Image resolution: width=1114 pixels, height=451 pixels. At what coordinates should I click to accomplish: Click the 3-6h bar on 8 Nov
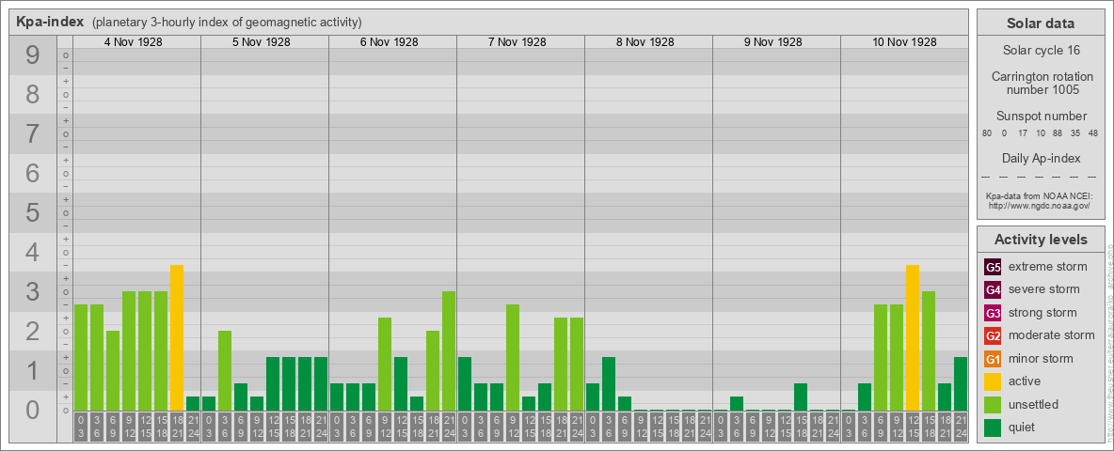(x=608, y=383)
